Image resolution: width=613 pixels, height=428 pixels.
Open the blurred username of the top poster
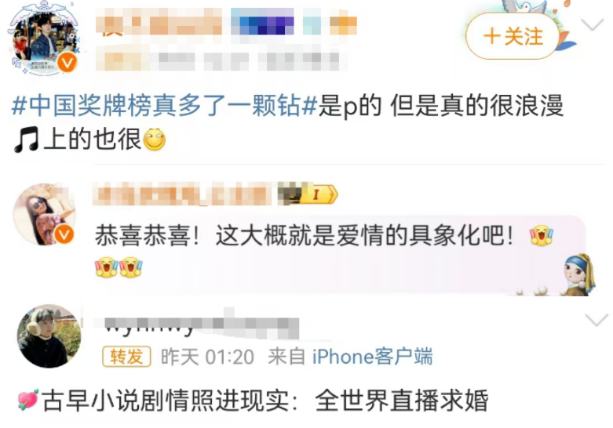[226, 23]
